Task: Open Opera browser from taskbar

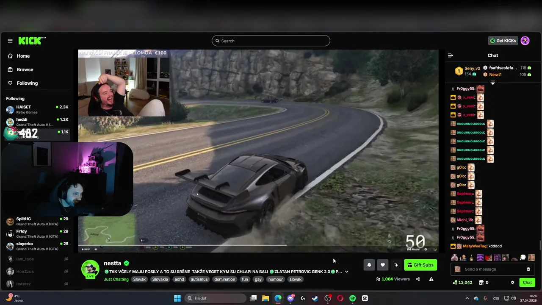Action: click(340, 298)
